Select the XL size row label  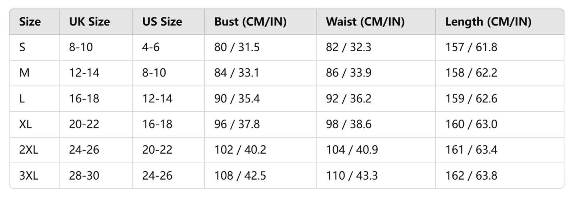click(x=26, y=124)
